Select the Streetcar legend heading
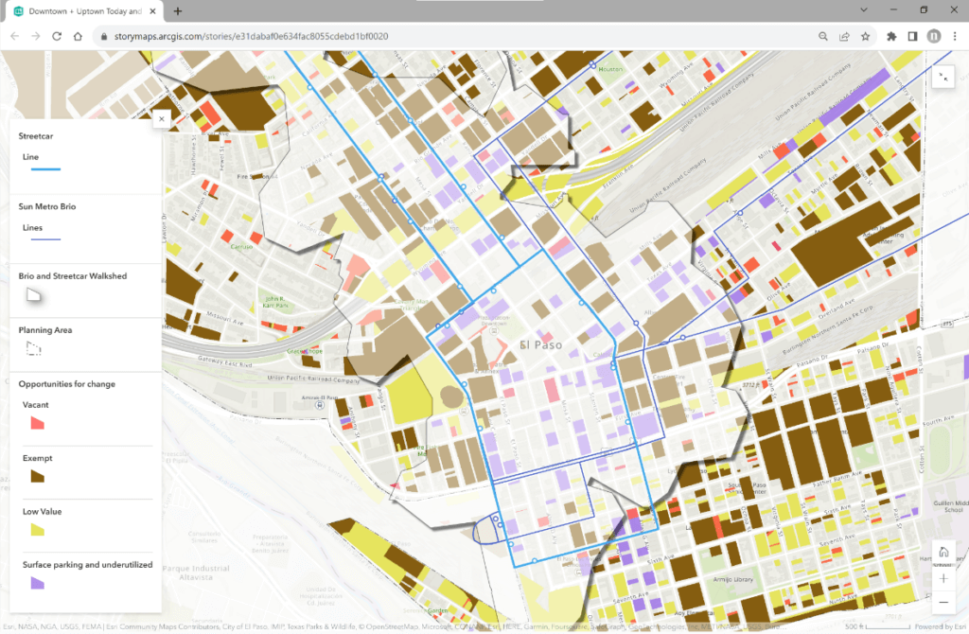Screen dimensions: 969x634 [36, 136]
